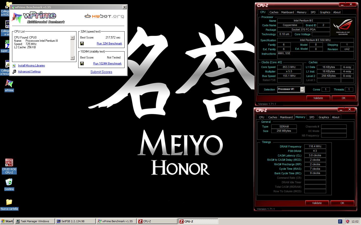Viewport: 361px width, 225px height.
Task: Click the DRAM Frequency 116.4 MHz field
Action: [315, 146]
